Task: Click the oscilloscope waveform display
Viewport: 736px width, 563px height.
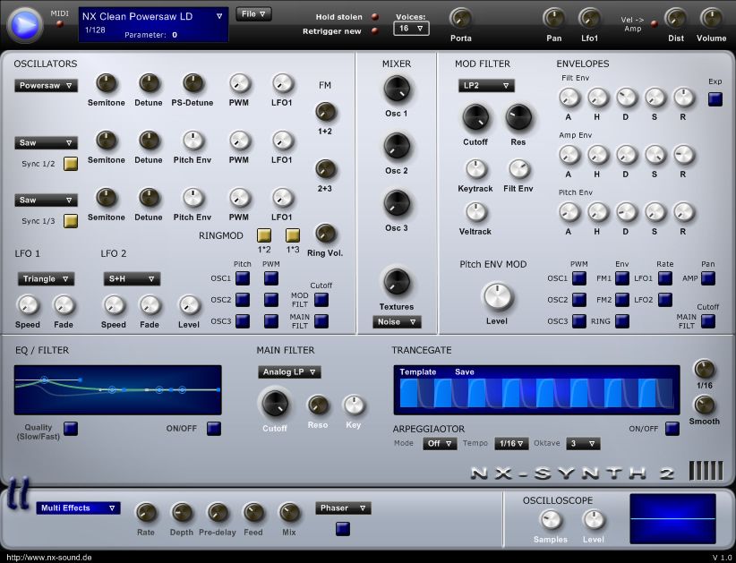Action: click(672, 518)
